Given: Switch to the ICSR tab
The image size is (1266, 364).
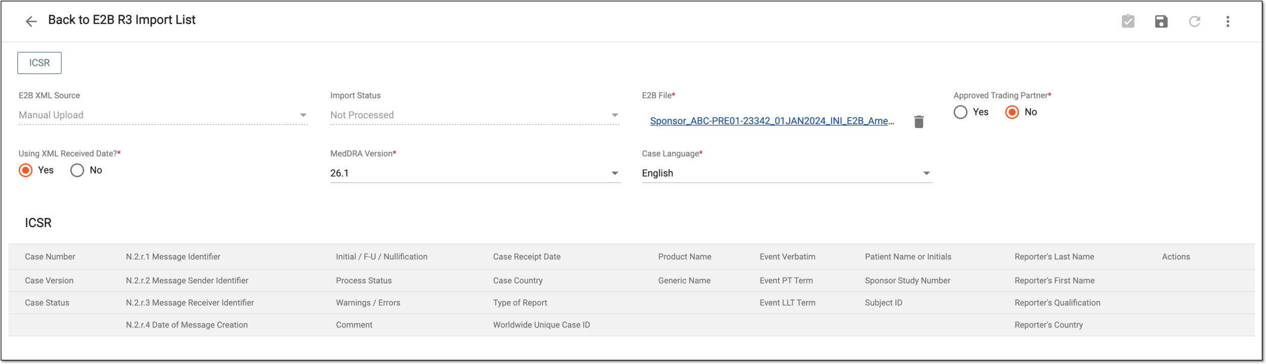Looking at the screenshot, I should 39,63.
